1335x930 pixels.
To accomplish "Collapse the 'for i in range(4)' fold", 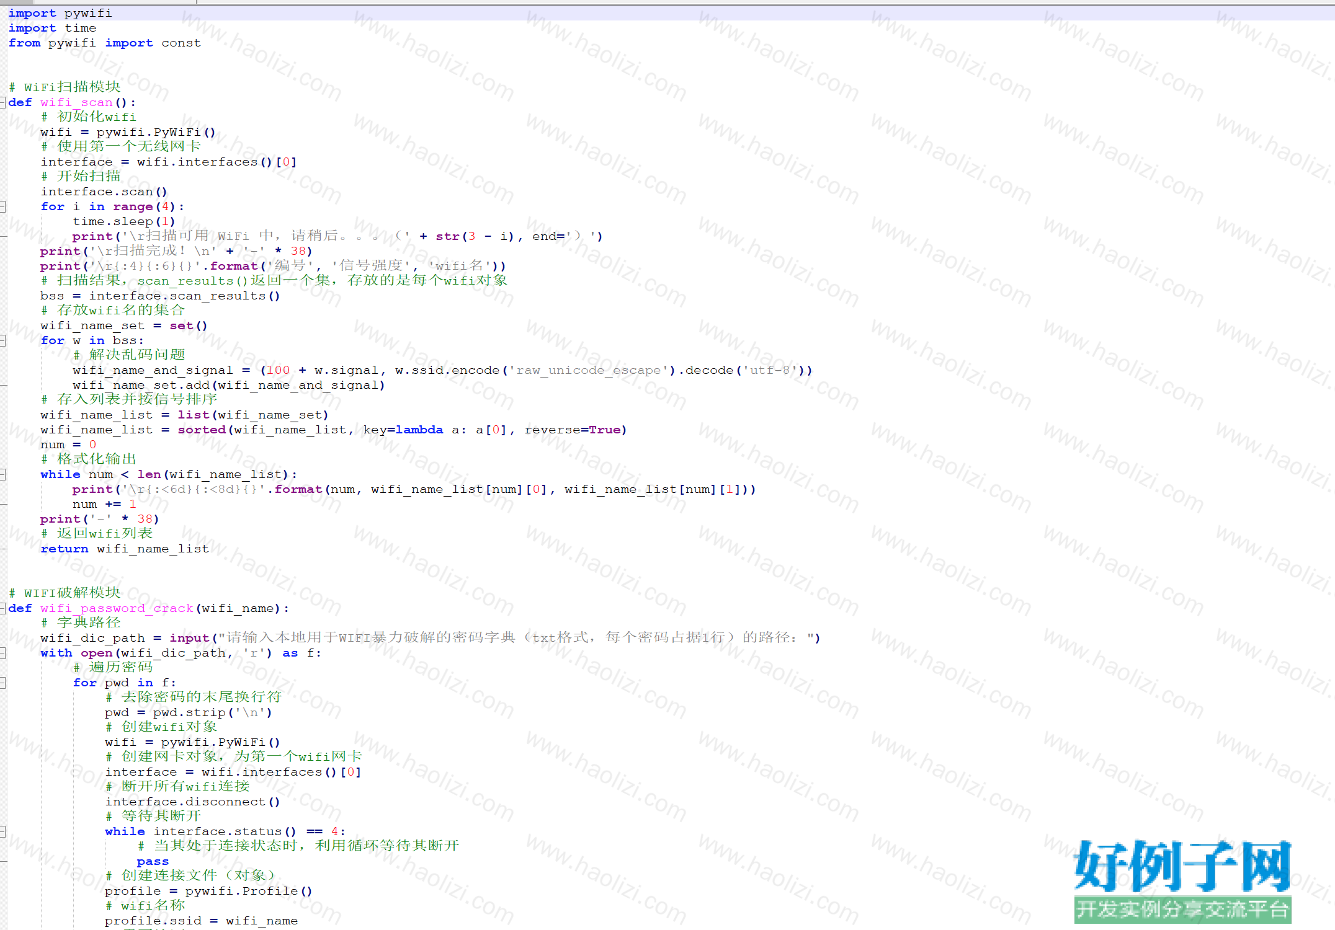I will tap(3, 206).
